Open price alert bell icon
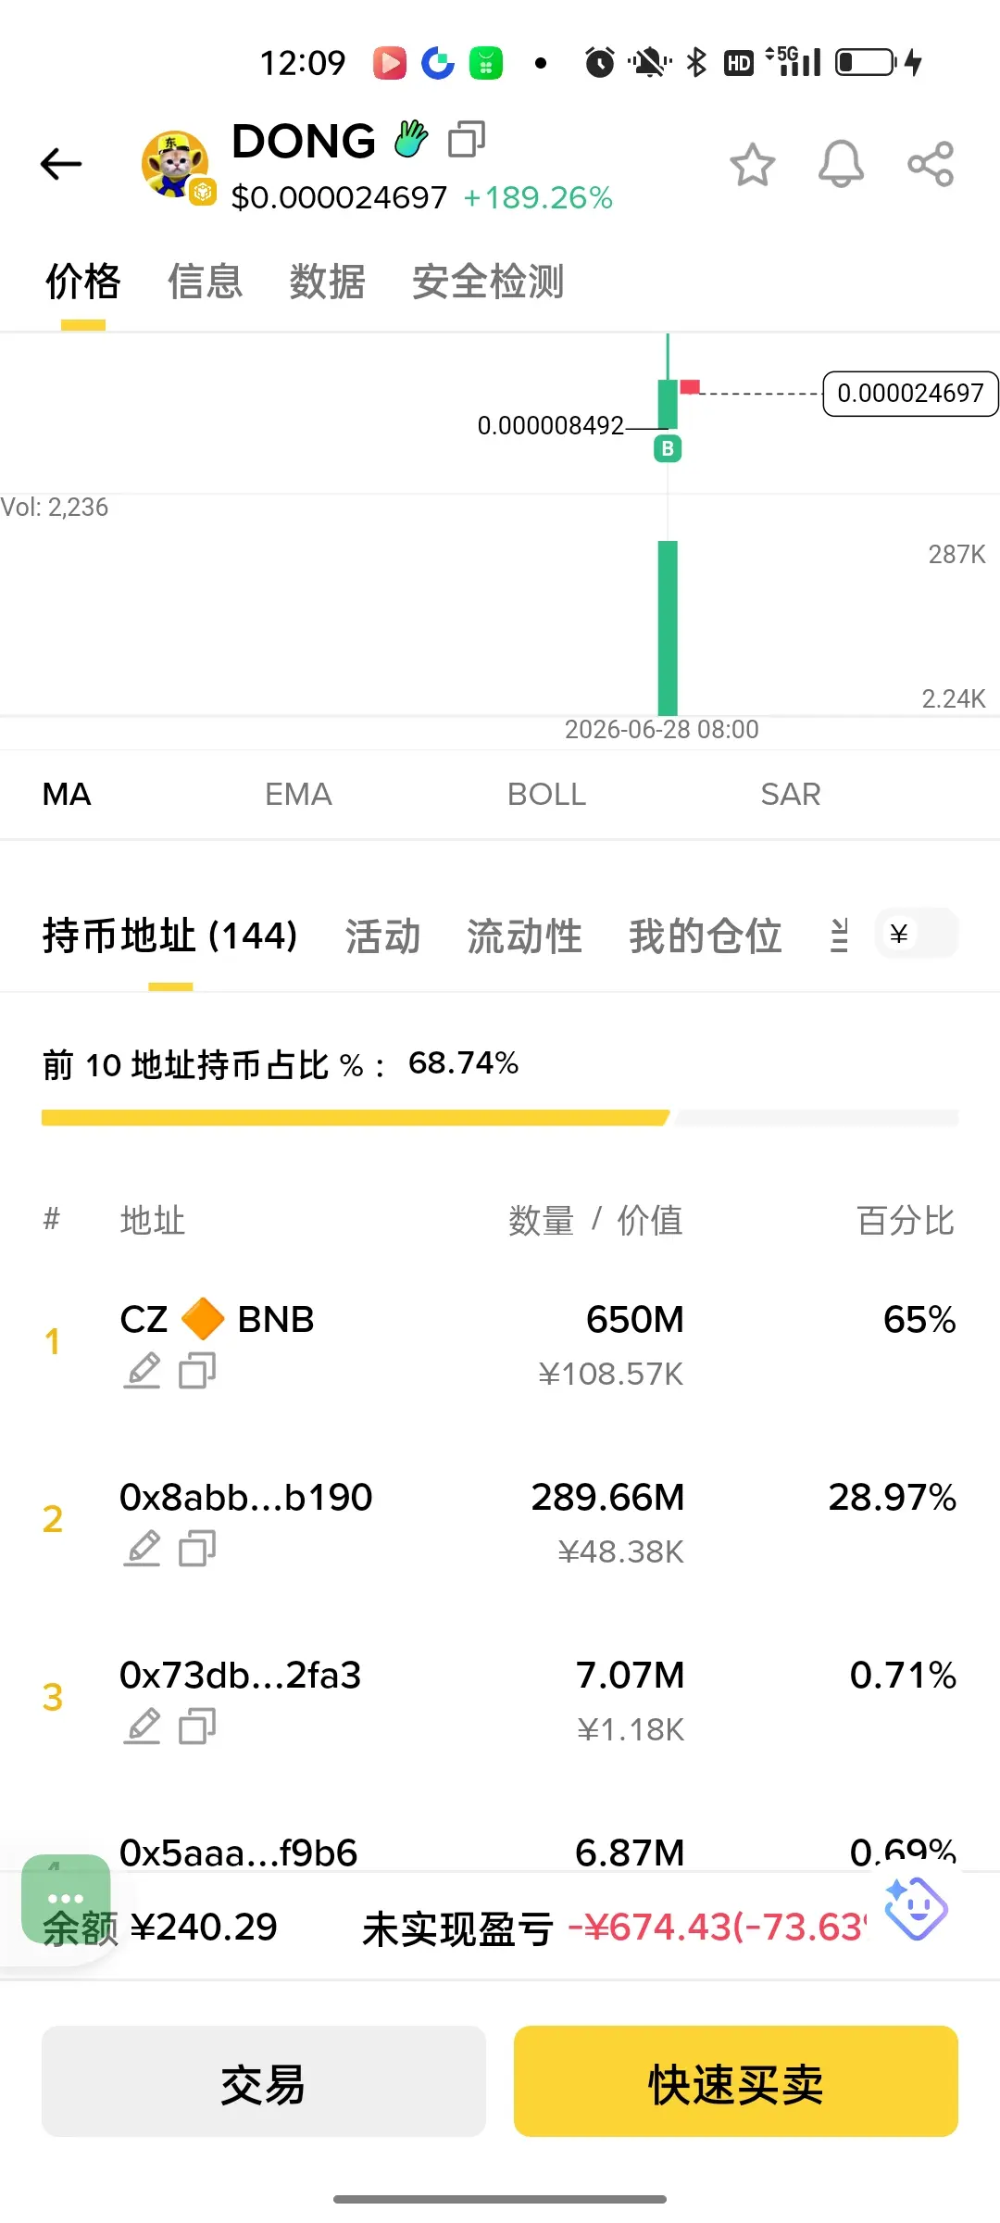This screenshot has height=2223, width=1000. [841, 165]
